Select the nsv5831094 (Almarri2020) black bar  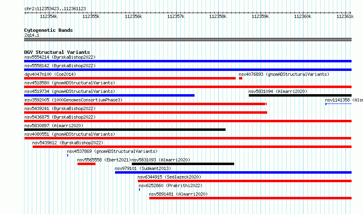300,95
